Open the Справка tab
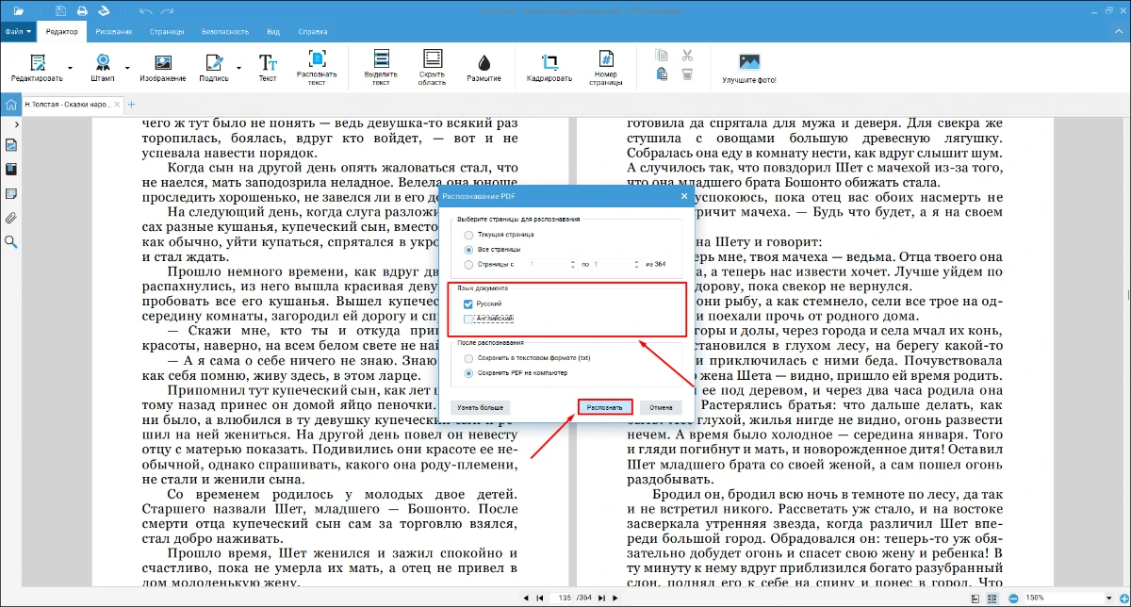Image resolution: width=1131 pixels, height=607 pixels. (x=312, y=31)
